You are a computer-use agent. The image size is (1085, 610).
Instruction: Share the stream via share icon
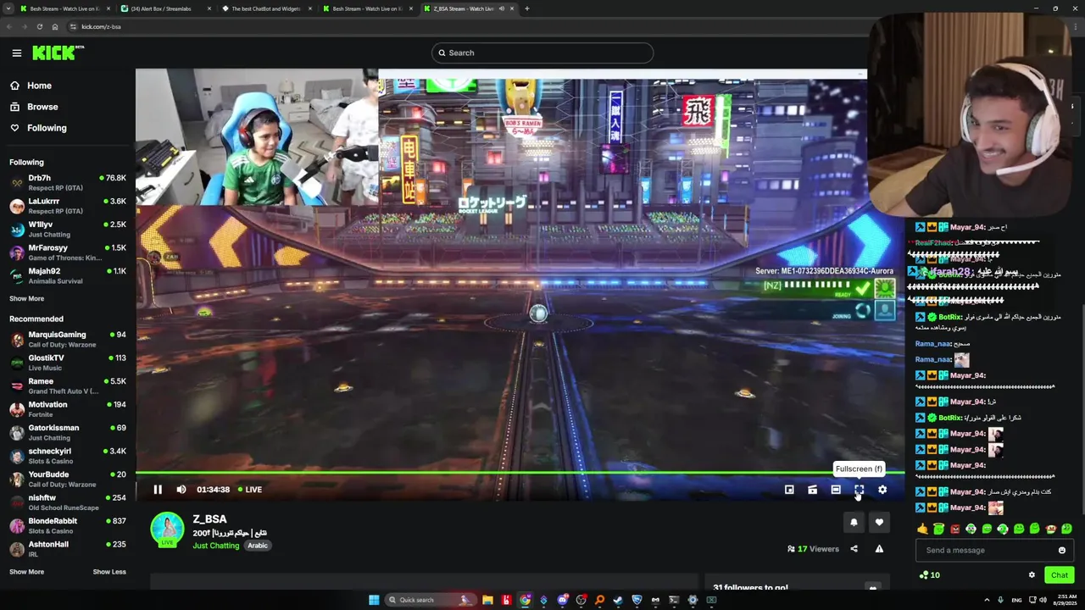[854, 549]
